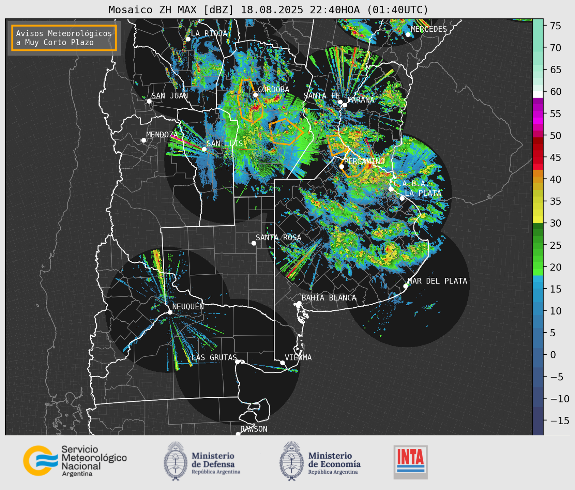
Task: Click the Servicio Meteorológico Nacional logo
Action: point(75,461)
